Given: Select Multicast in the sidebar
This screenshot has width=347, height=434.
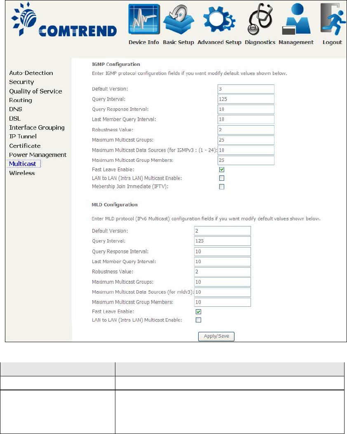Looking at the screenshot, I should point(22,163).
